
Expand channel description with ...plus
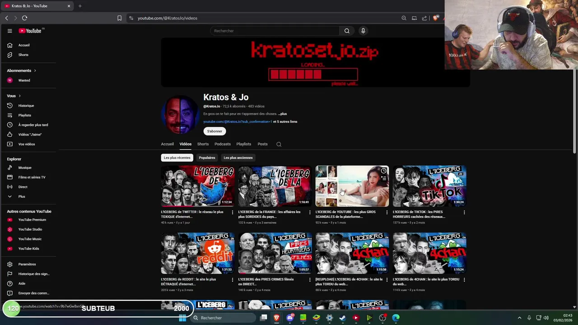point(282,114)
